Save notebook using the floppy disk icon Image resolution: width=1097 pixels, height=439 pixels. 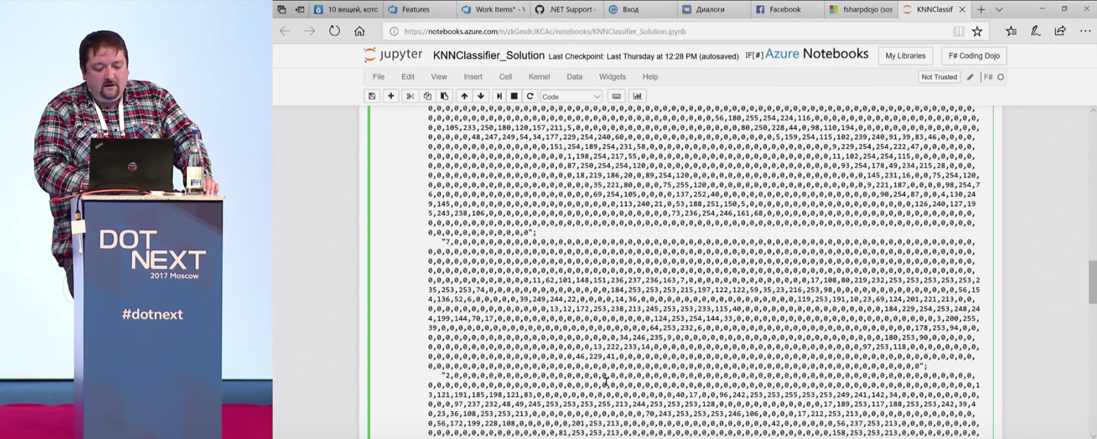point(372,96)
